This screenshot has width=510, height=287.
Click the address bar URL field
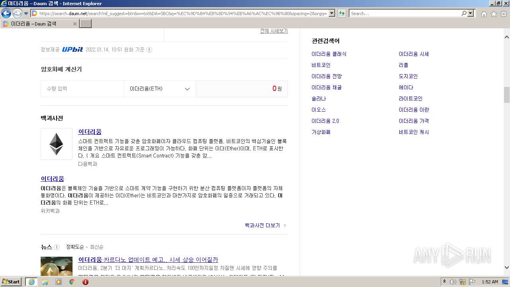click(183, 14)
